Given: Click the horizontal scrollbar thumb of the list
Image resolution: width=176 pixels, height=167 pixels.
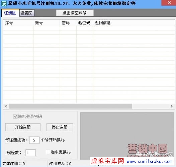Looking at the screenshot, I should point(71,106).
